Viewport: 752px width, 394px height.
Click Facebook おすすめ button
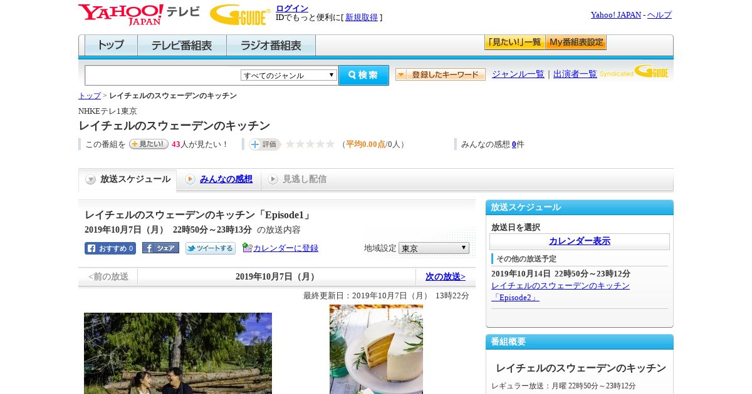pyautogui.click(x=110, y=248)
